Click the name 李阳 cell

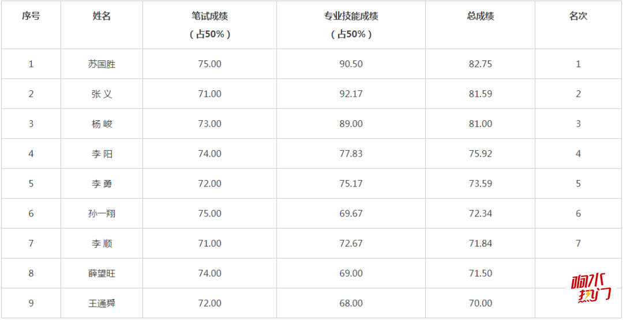coord(102,154)
